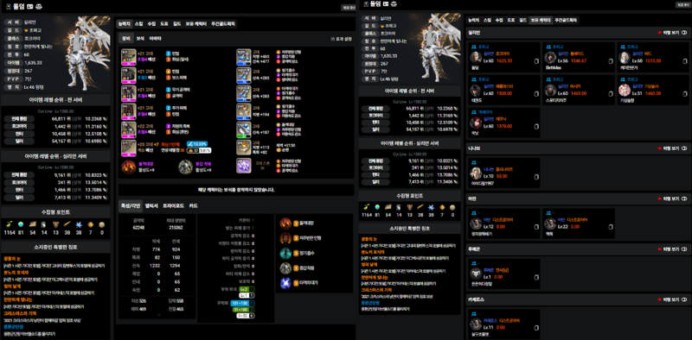Screen dimensions: 692x340
Task: Toggle the 효과 설정 checkbox in the equipment panel
Action: 332,39
